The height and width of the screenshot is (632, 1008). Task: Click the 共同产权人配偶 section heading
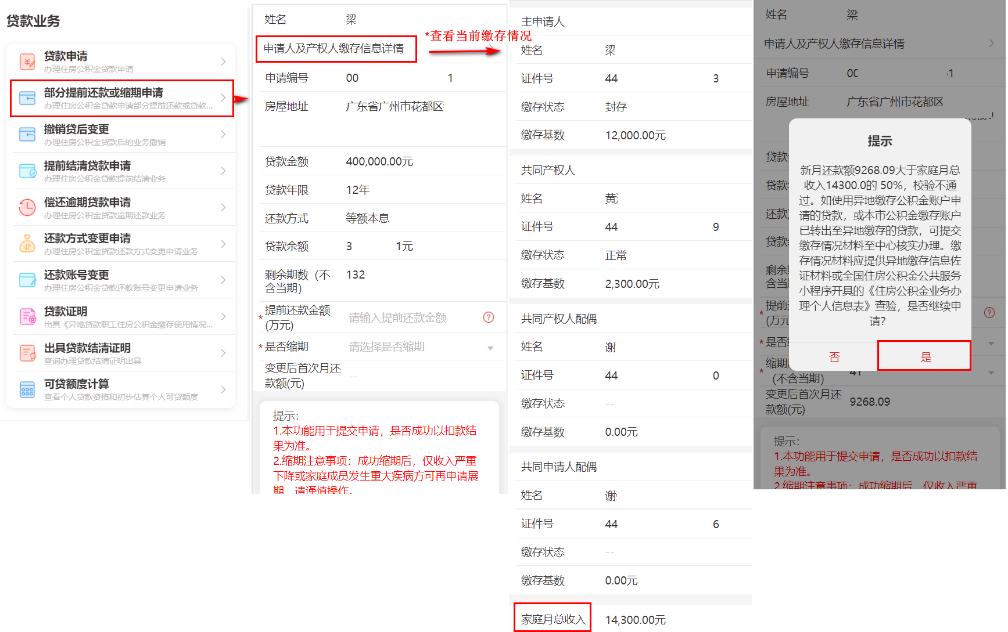click(559, 319)
